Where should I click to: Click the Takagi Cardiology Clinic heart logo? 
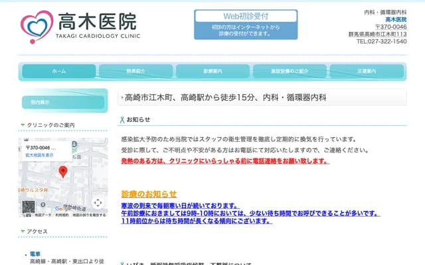tap(37, 26)
